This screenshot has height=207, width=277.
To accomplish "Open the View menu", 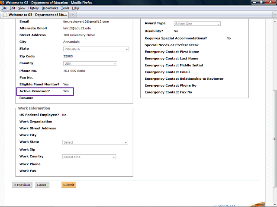I will click(22, 8).
